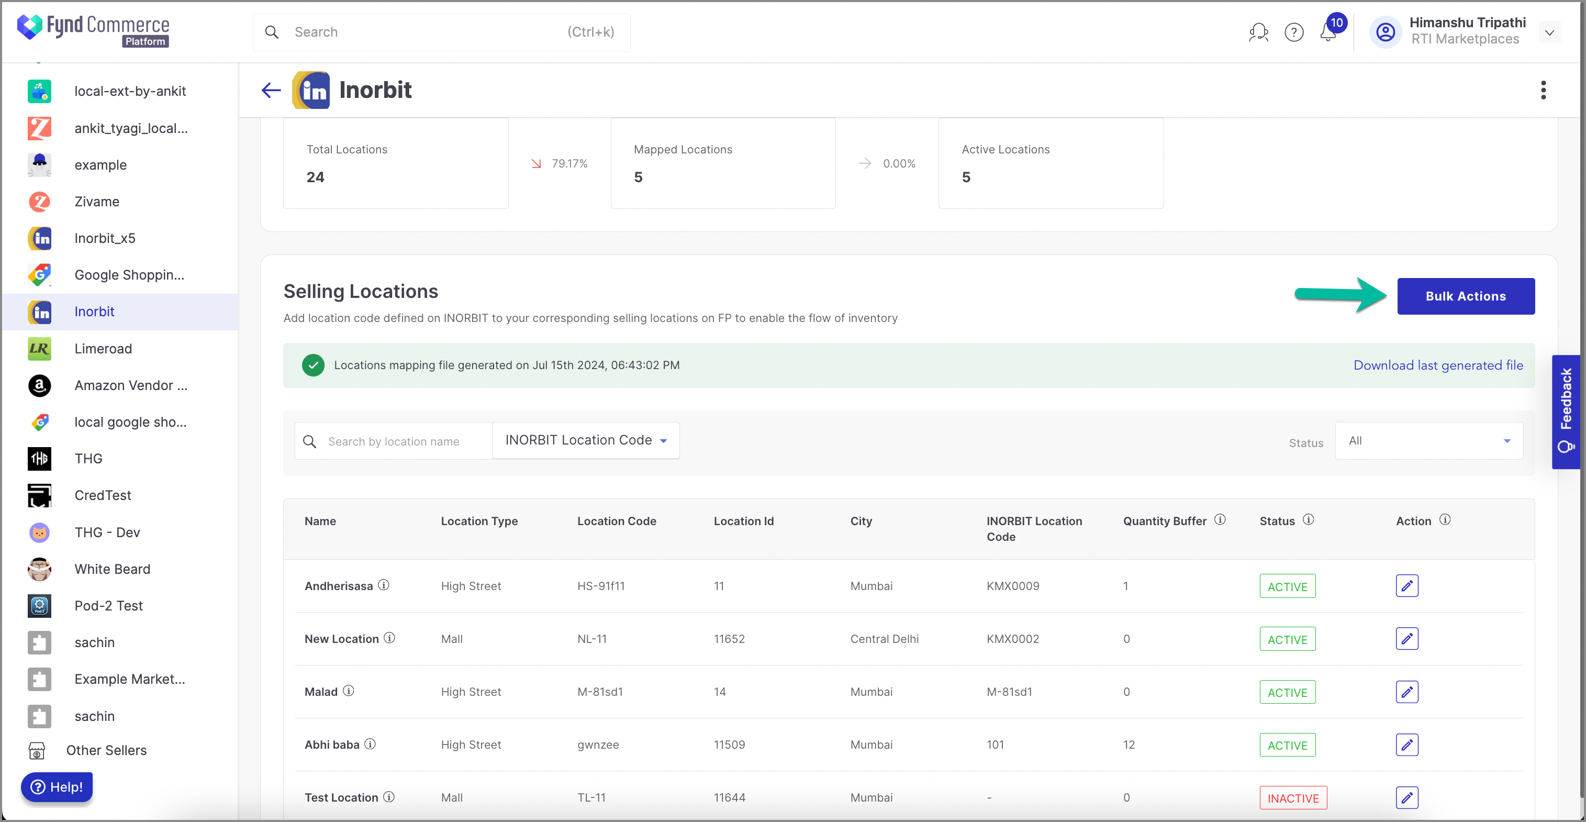Open Amazon Vendor in the sidebar

tap(120, 385)
